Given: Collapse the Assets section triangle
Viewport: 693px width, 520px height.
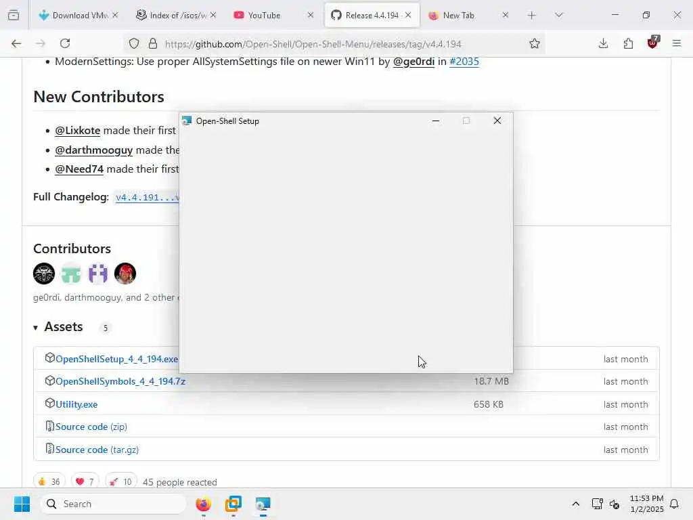Looking at the screenshot, I should pos(35,328).
